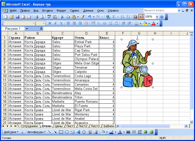195x141 pixels.
Task: Open the Вставка menu
Action: 48,11
